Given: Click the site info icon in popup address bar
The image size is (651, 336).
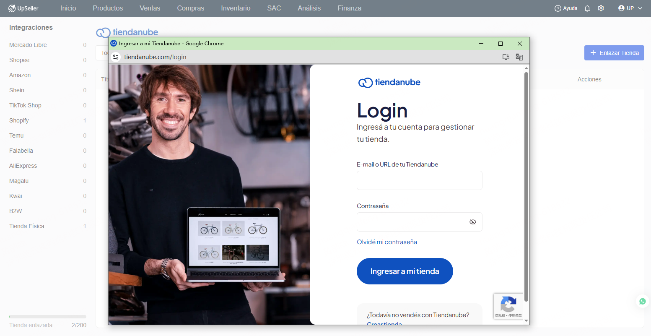Looking at the screenshot, I should (x=116, y=57).
